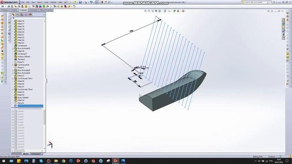Open the Calculator from the taskbar
The image size is (292, 164).
point(34,161)
